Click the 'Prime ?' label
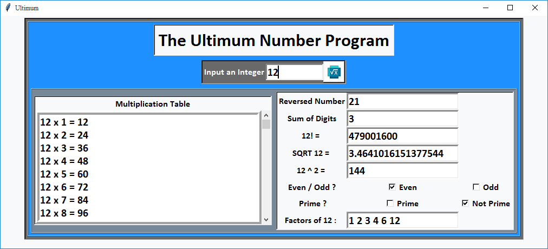Image resolution: width=548 pixels, height=249 pixels. [x=313, y=203]
